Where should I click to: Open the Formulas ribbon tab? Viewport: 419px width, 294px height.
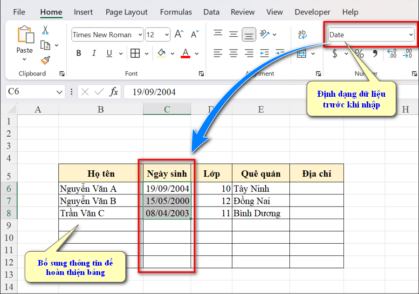point(176,12)
